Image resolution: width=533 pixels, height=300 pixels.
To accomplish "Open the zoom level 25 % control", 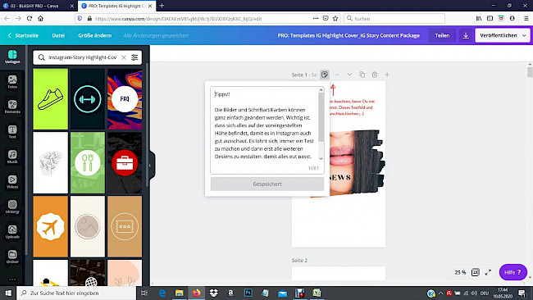I will coord(460,272).
